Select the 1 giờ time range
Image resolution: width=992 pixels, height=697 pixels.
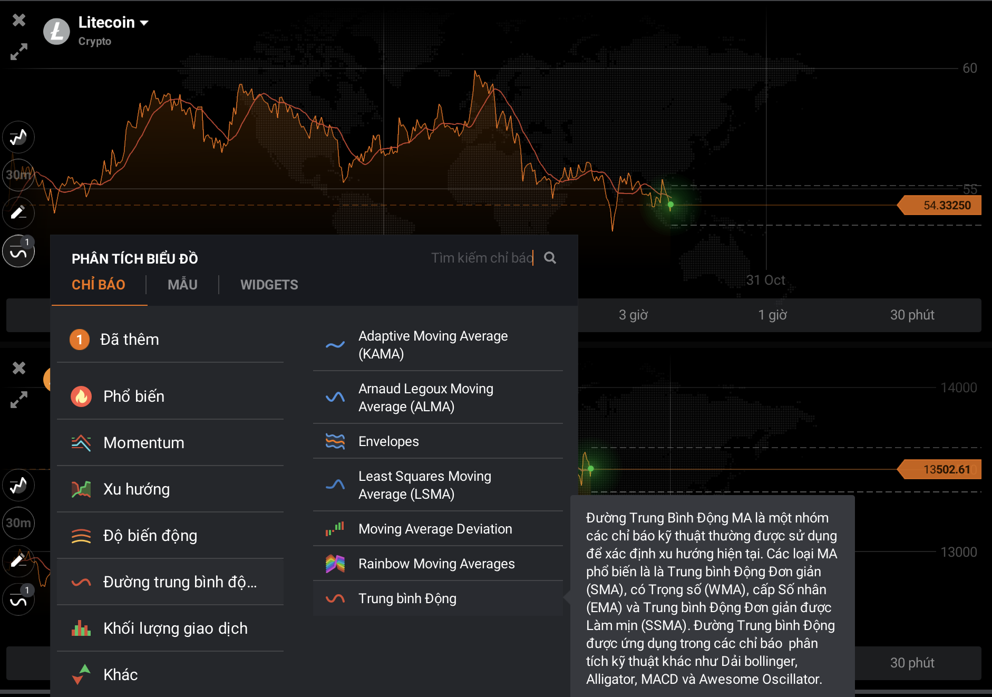pos(772,315)
